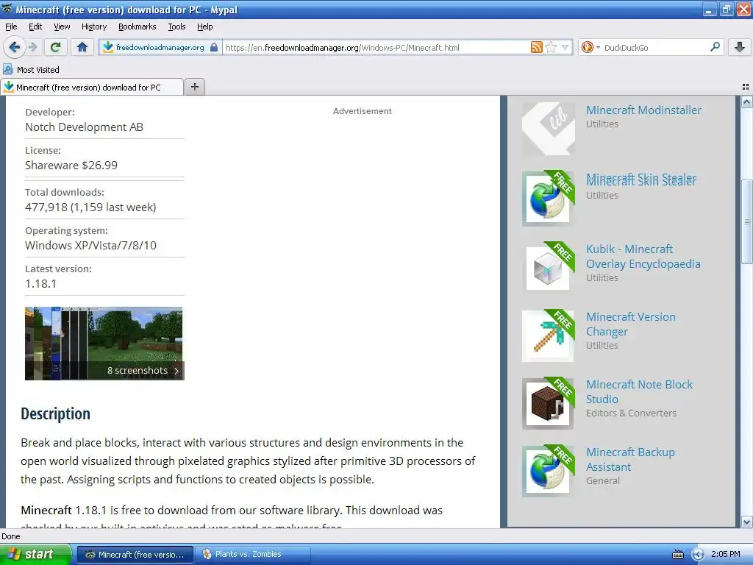Click the DuckDuckGo search field
753x565 pixels.
655,47
